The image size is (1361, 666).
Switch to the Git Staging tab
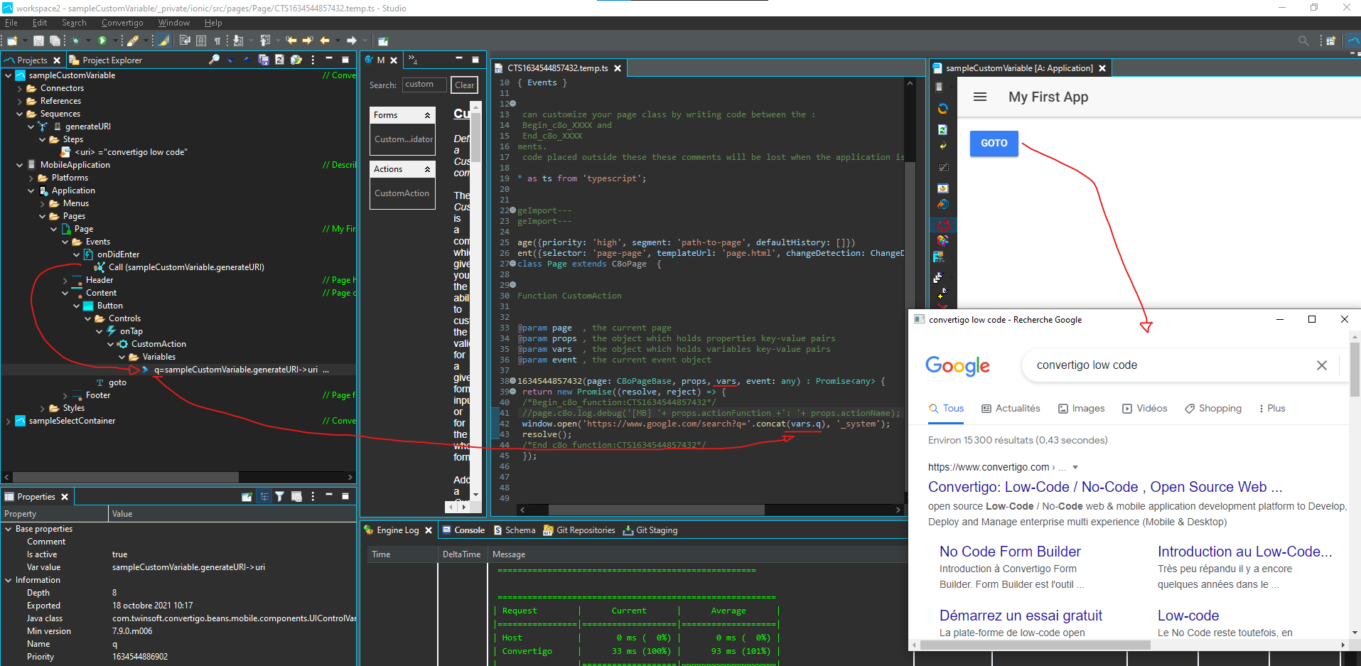[x=656, y=530]
